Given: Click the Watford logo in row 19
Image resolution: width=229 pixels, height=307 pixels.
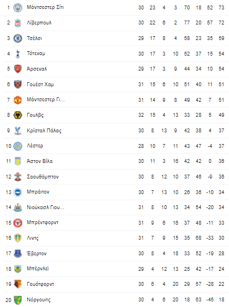Looking at the screenshot, I should click(x=18, y=284).
